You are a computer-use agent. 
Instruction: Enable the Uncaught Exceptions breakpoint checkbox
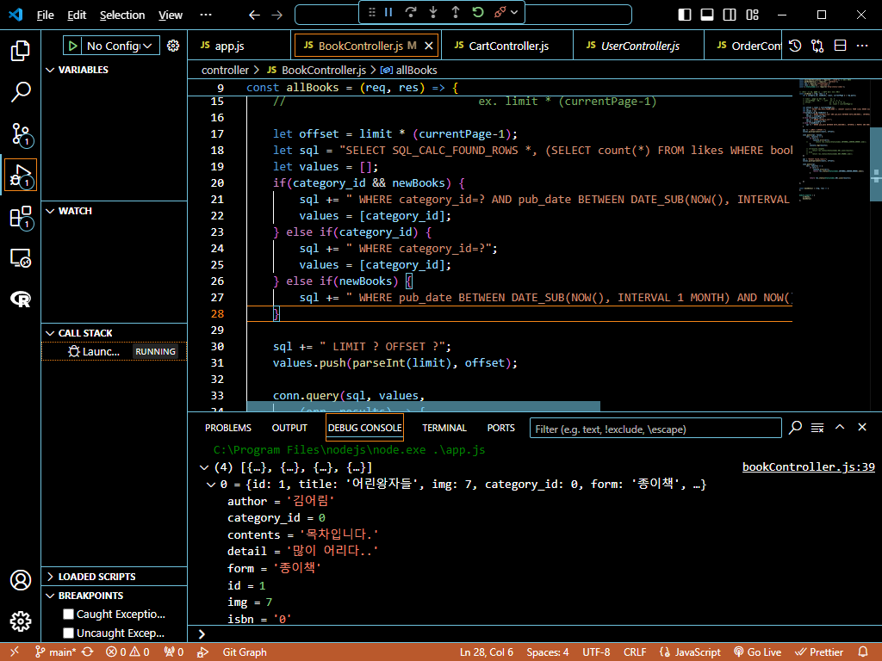tap(69, 633)
